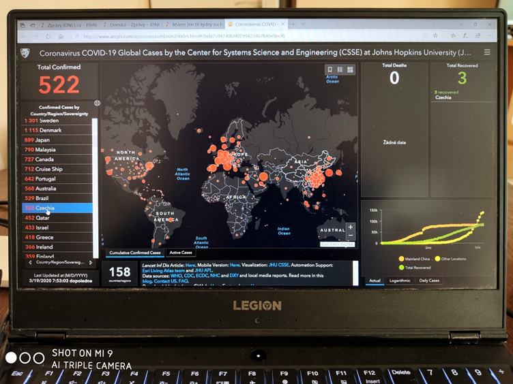
Task: Click the country list vertical scrollbar
Action: pyautogui.click(x=96, y=188)
